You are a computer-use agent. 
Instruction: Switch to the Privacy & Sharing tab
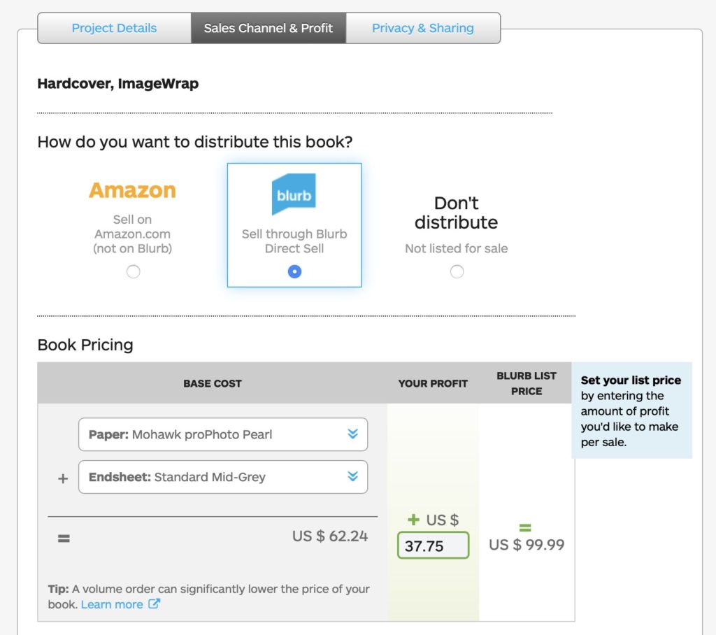click(423, 29)
